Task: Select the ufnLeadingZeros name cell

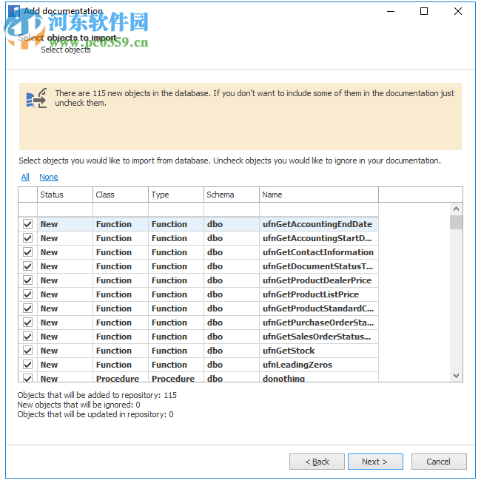Action: point(319,365)
